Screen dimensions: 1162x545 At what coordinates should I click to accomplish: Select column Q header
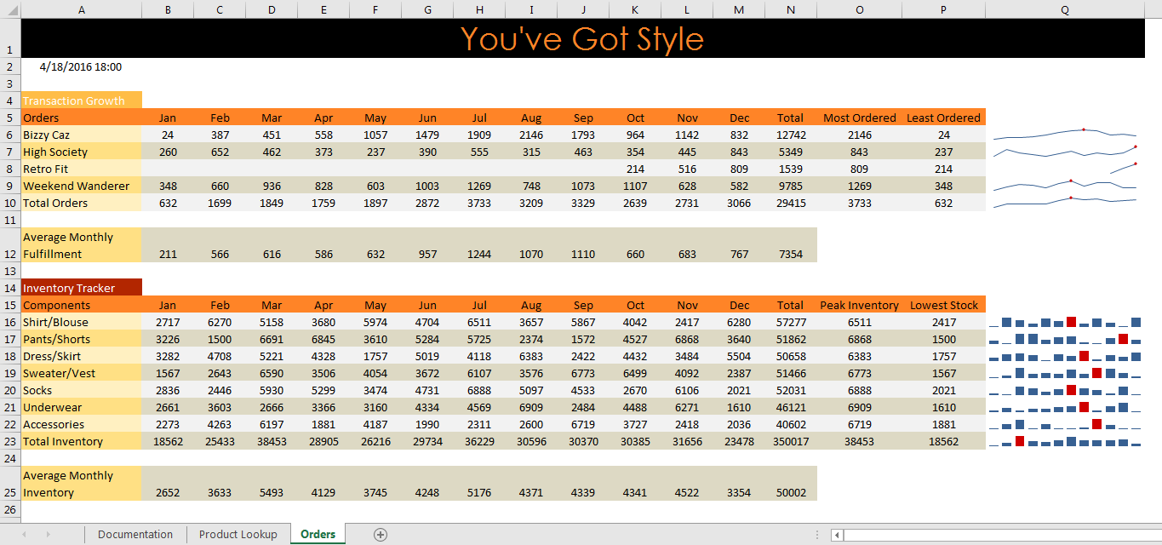coord(1065,9)
